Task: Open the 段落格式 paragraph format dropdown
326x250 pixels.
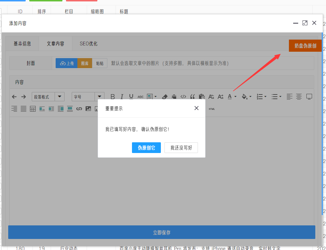Action: tap(48, 97)
